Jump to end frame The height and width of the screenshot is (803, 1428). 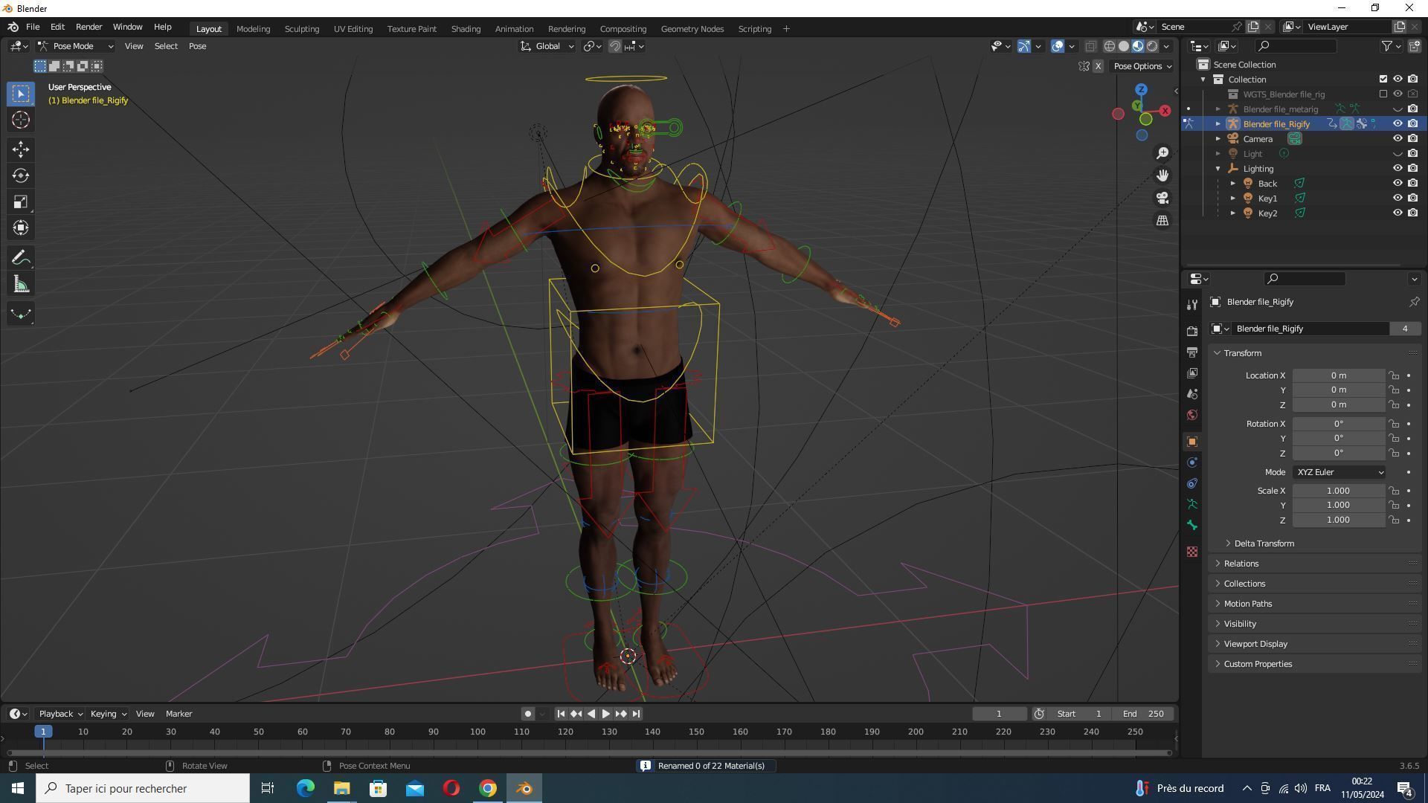[x=636, y=714]
